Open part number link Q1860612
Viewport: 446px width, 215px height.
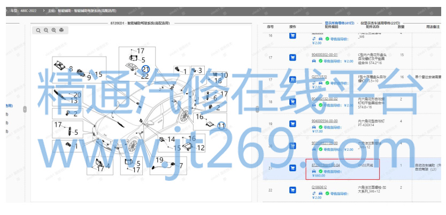click(x=319, y=187)
